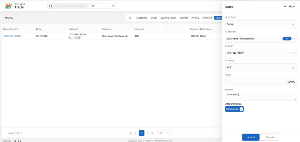Open the page size 20 dropdown
The height and width of the screenshot is (142, 300).
(164, 133)
